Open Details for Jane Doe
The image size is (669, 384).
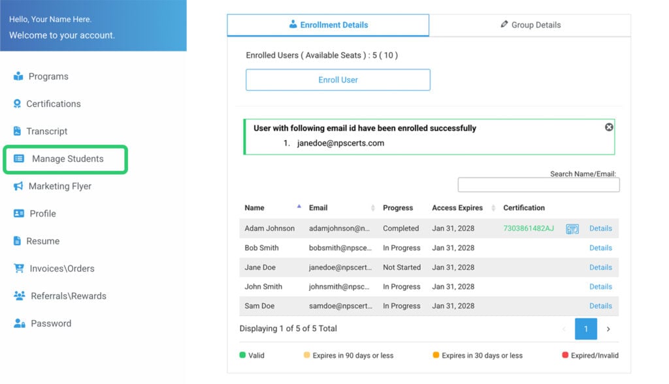tap(600, 267)
